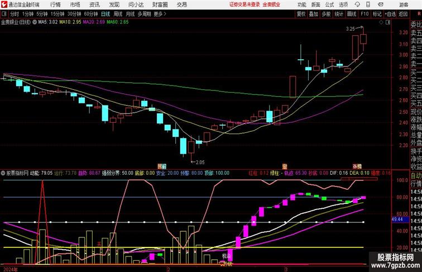Click the 证券交易未登录 status link
422x272 pixels.
[244, 4]
